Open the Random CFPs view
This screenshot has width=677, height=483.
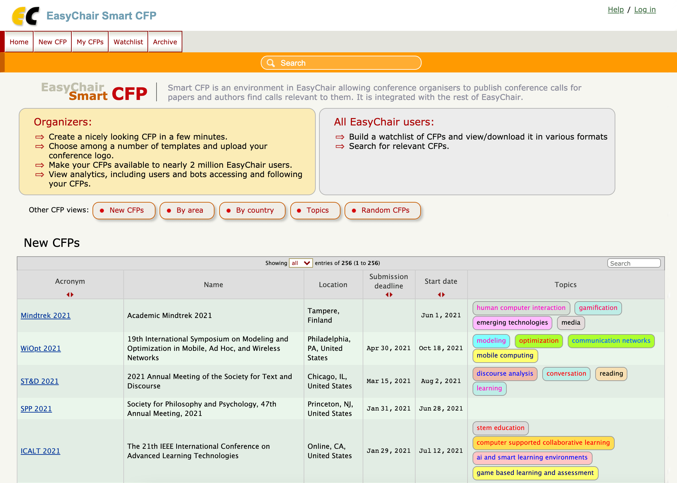(382, 210)
